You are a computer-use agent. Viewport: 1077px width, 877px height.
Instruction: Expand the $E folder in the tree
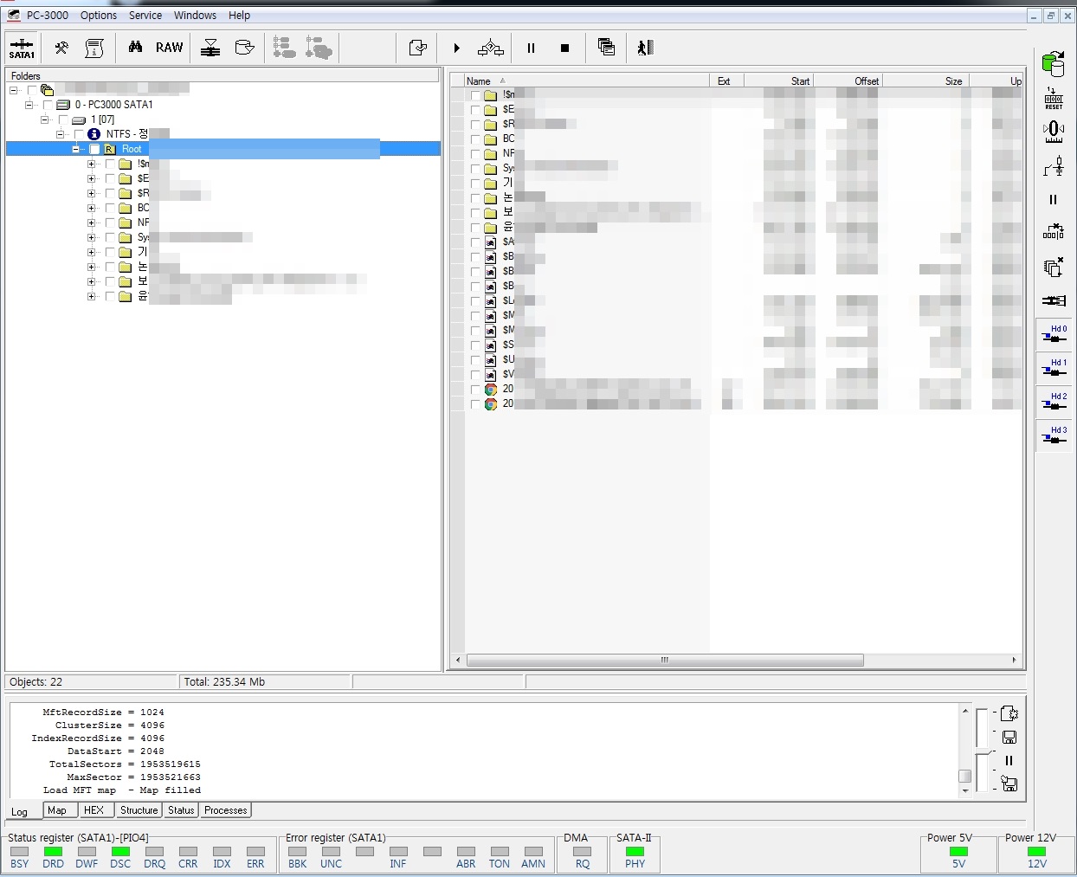[x=91, y=178]
